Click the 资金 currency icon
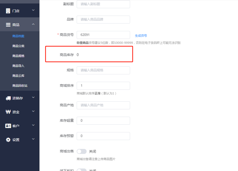 tap(8, 112)
